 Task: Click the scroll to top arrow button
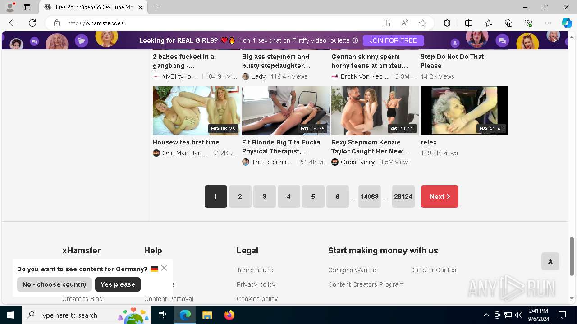click(x=550, y=261)
